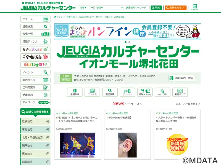The image size is (221, 165).
Task: Open 案内パンフ in the left sidebar
Action: pyautogui.click(x=35, y=80)
